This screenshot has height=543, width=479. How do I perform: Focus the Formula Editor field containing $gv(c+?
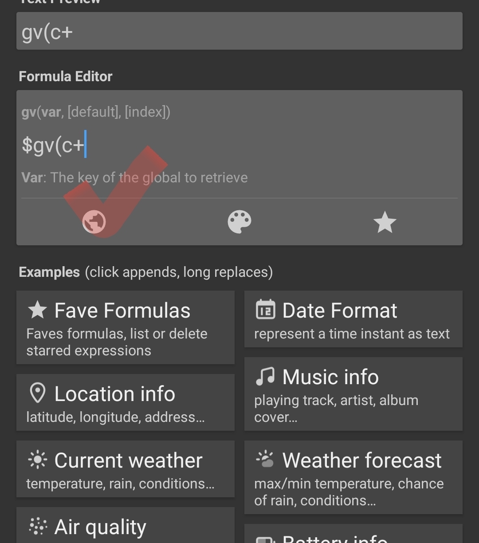pos(239,145)
